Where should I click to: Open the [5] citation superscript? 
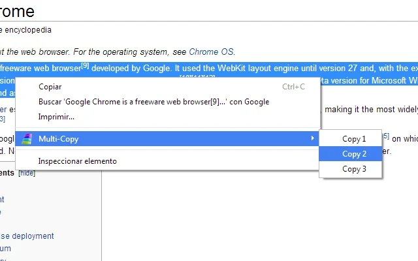point(385,136)
